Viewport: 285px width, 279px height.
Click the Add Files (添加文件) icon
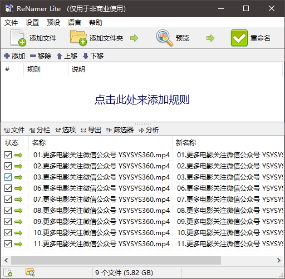click(18, 38)
